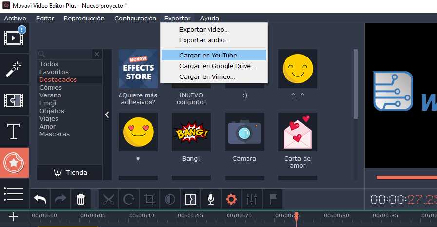The image size is (437, 227).
Task: Click the preview timecode display
Action: [x=403, y=199]
